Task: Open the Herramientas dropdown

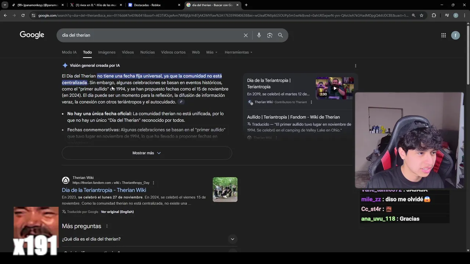Action: [x=239, y=52]
